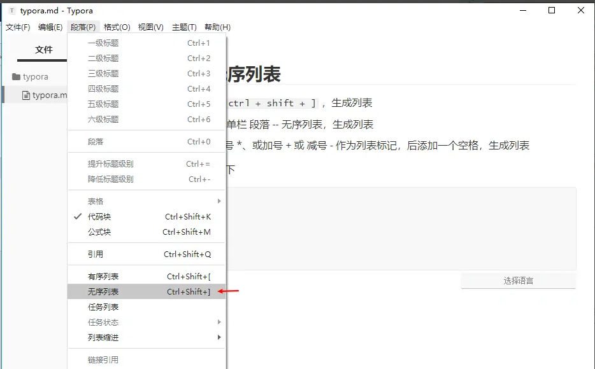Open the 格式(O) menu

pyautogui.click(x=117, y=27)
